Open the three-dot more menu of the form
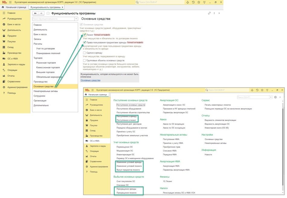 214,13
